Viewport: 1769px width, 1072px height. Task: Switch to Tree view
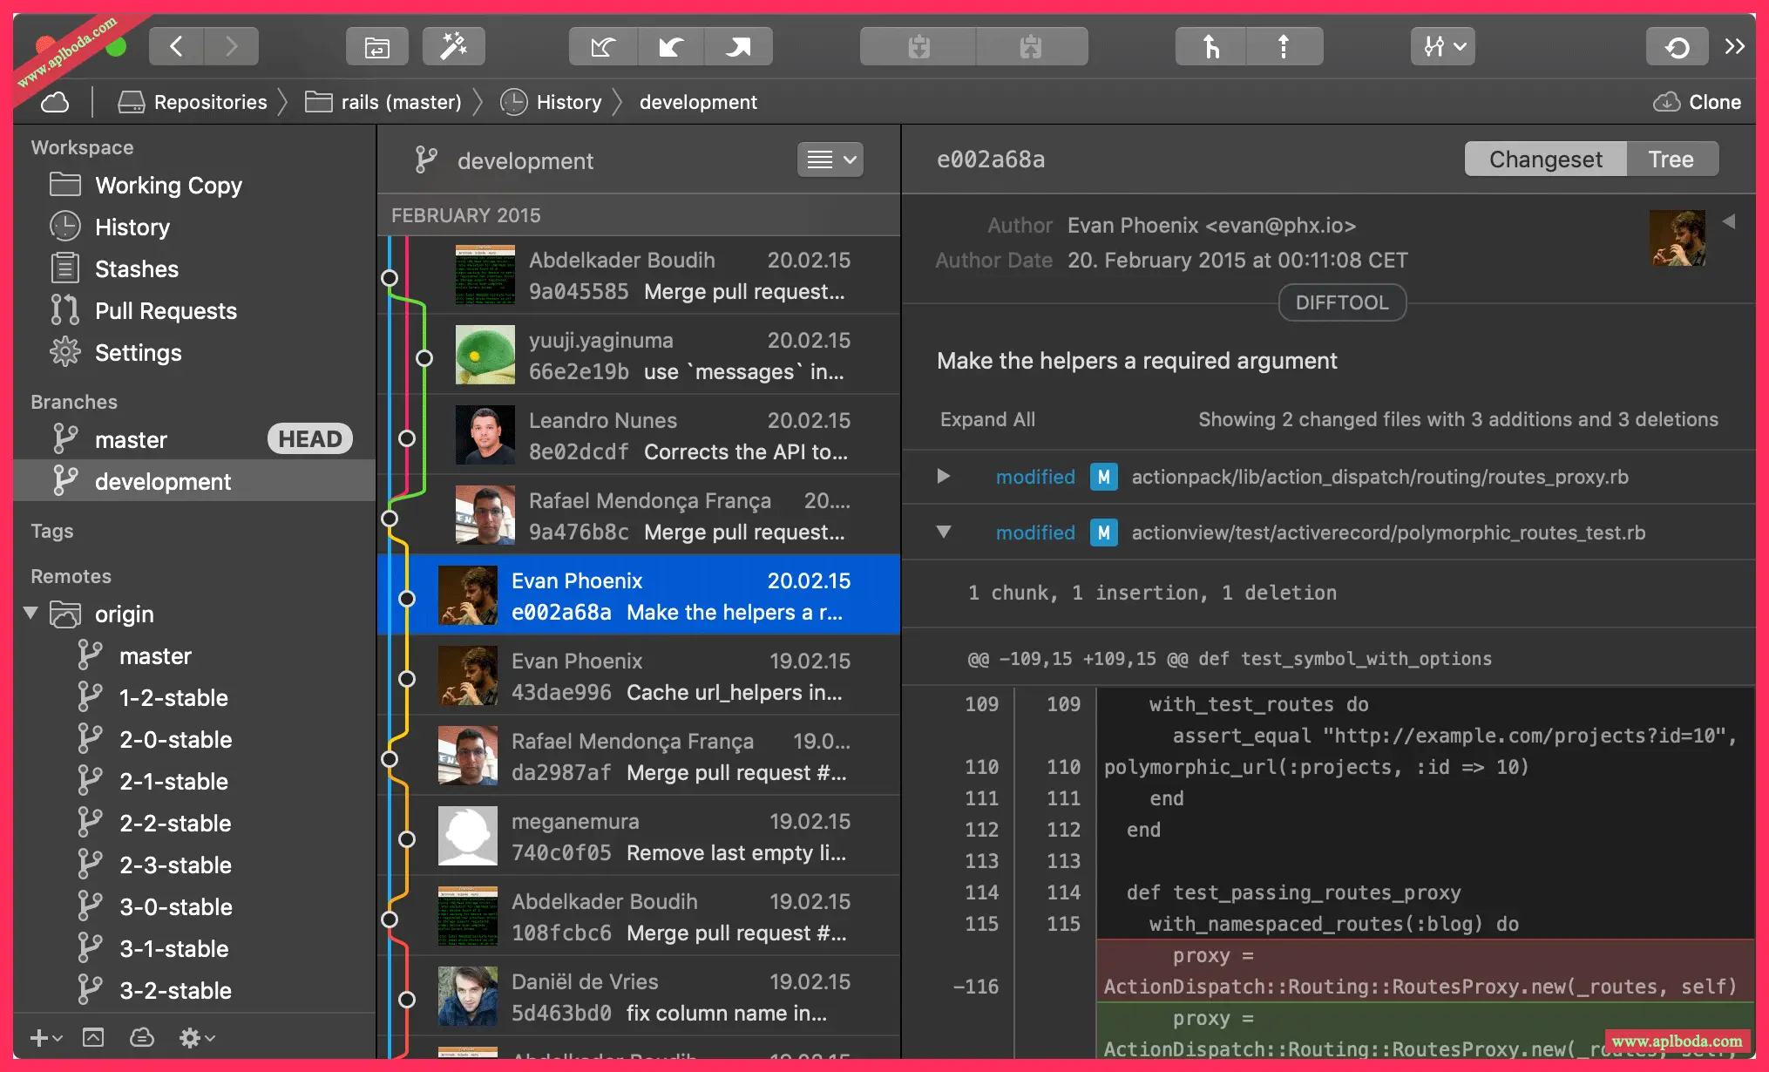pyautogui.click(x=1671, y=159)
